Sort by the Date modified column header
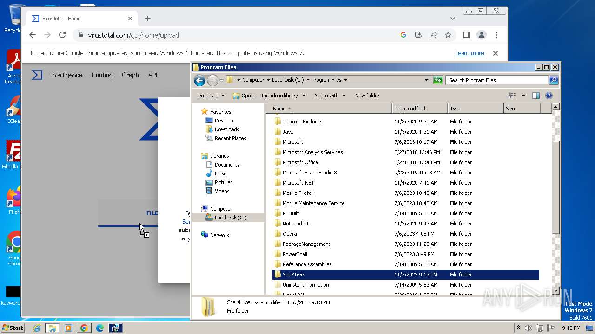This screenshot has width=595, height=334. click(x=420, y=109)
